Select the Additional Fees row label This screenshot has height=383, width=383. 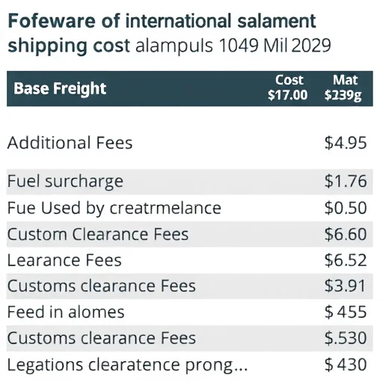click(70, 143)
